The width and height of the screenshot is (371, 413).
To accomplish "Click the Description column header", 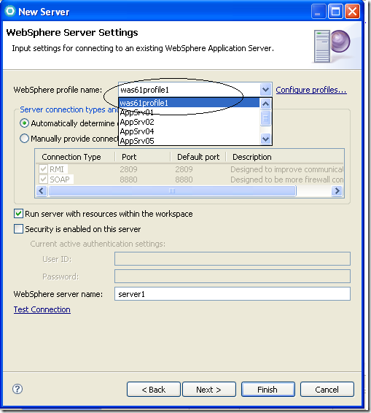I will (x=285, y=157).
